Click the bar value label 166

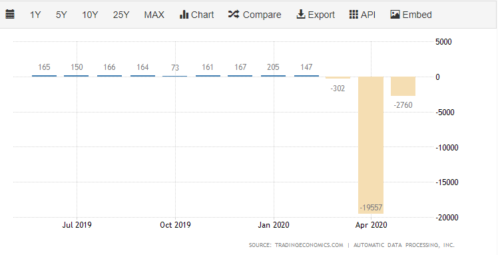pyautogui.click(x=109, y=67)
